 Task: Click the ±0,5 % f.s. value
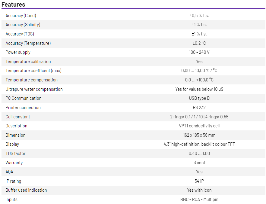click(x=199, y=16)
